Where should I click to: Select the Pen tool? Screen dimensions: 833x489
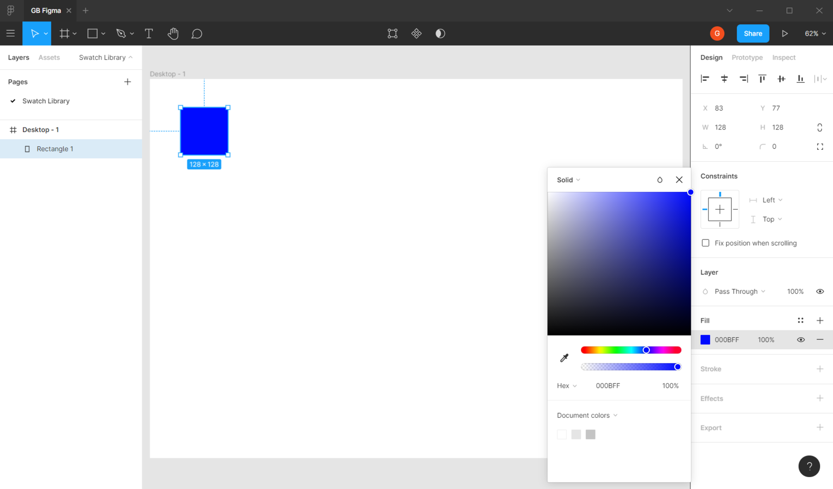(121, 33)
